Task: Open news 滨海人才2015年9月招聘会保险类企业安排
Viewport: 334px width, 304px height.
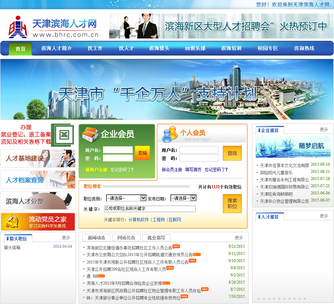Action: [124, 283]
